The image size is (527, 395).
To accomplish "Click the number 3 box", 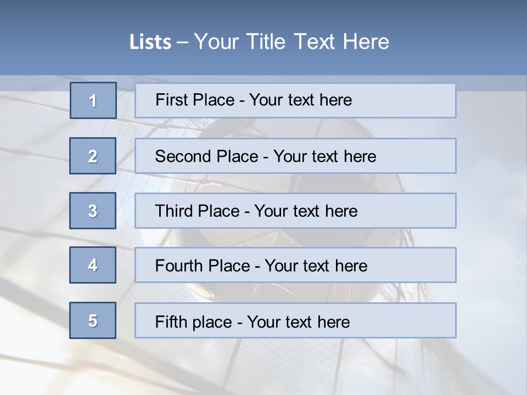I will [x=93, y=211].
